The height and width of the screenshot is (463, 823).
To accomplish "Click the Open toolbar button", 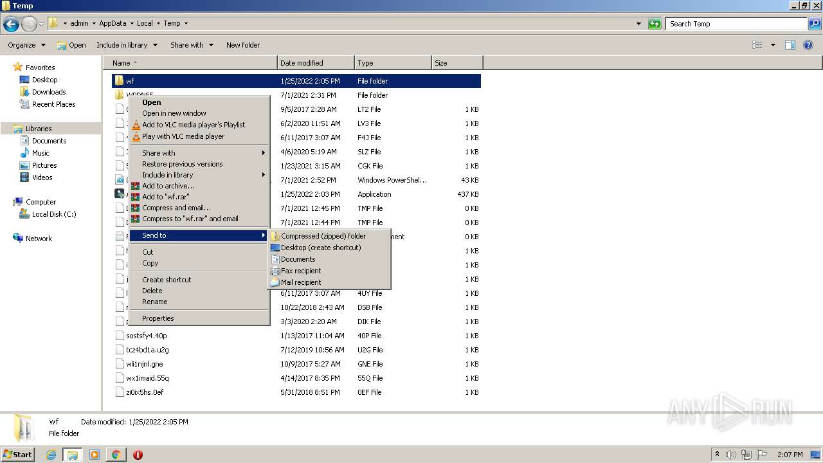I will 71,45.
